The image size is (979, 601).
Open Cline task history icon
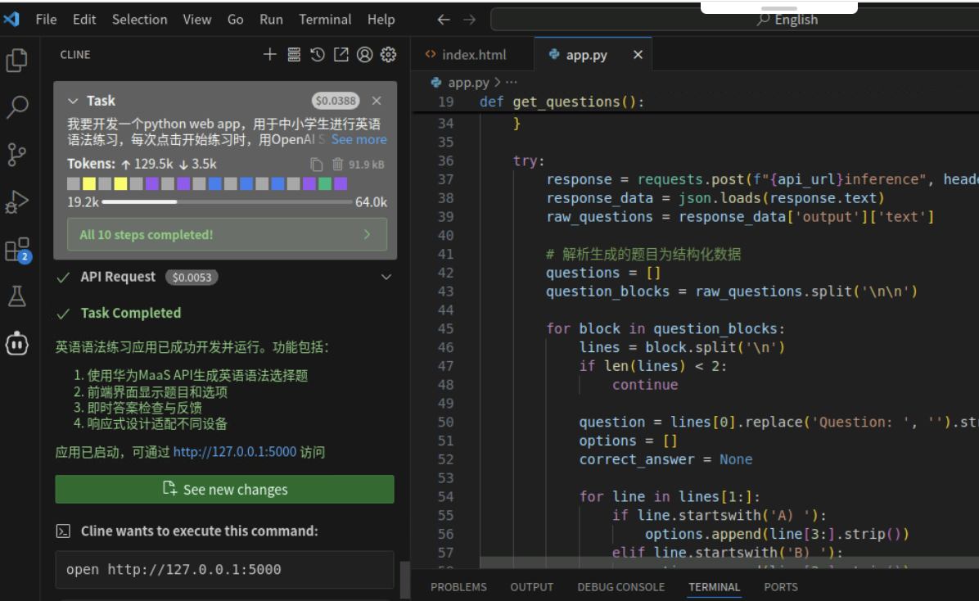tap(318, 55)
